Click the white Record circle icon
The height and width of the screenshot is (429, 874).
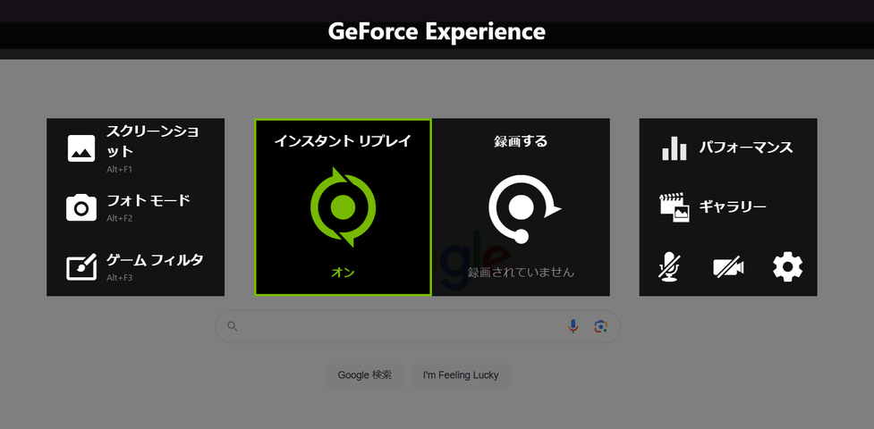click(523, 208)
